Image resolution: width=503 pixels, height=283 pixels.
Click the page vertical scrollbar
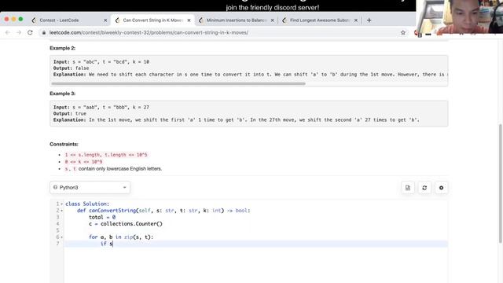(x=501, y=183)
